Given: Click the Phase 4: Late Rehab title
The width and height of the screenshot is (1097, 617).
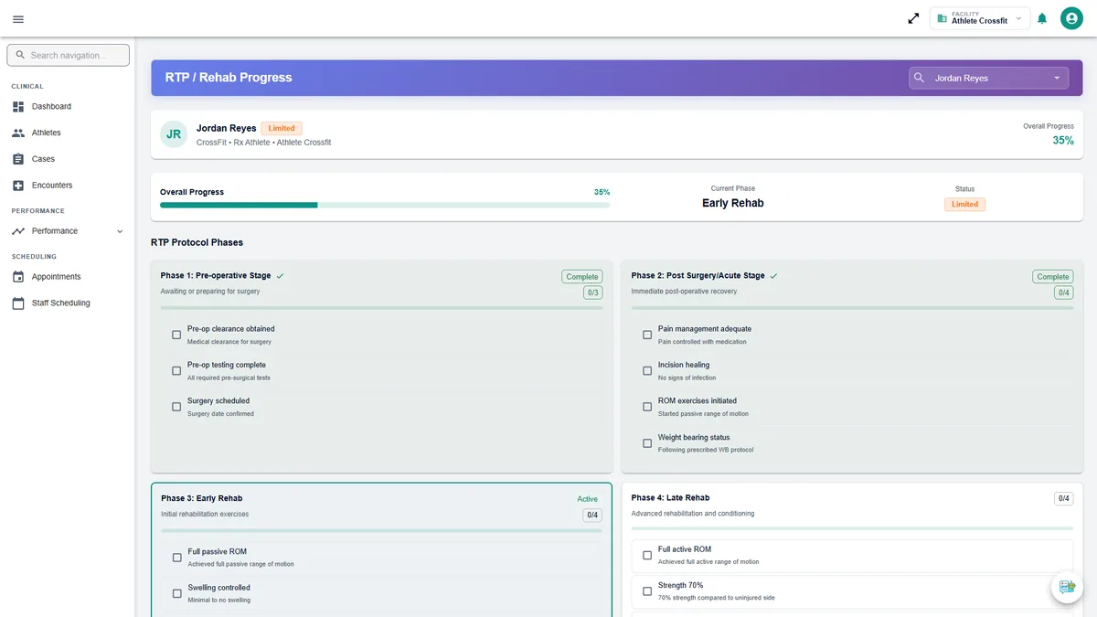Looking at the screenshot, I should click(671, 498).
